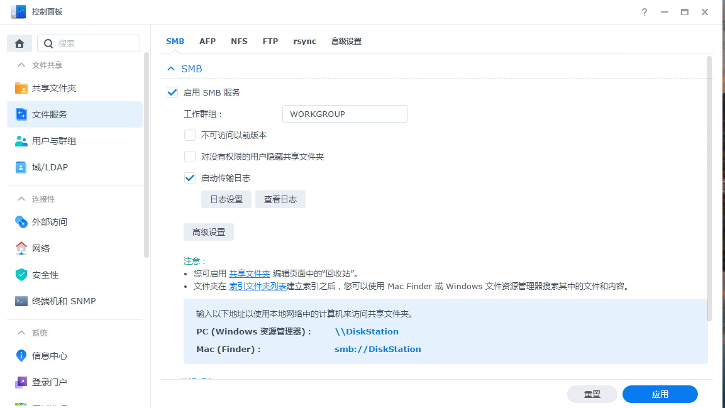The height and width of the screenshot is (408, 725).
Task: Follow the 共享文件夹 link in notes
Action: point(250,273)
